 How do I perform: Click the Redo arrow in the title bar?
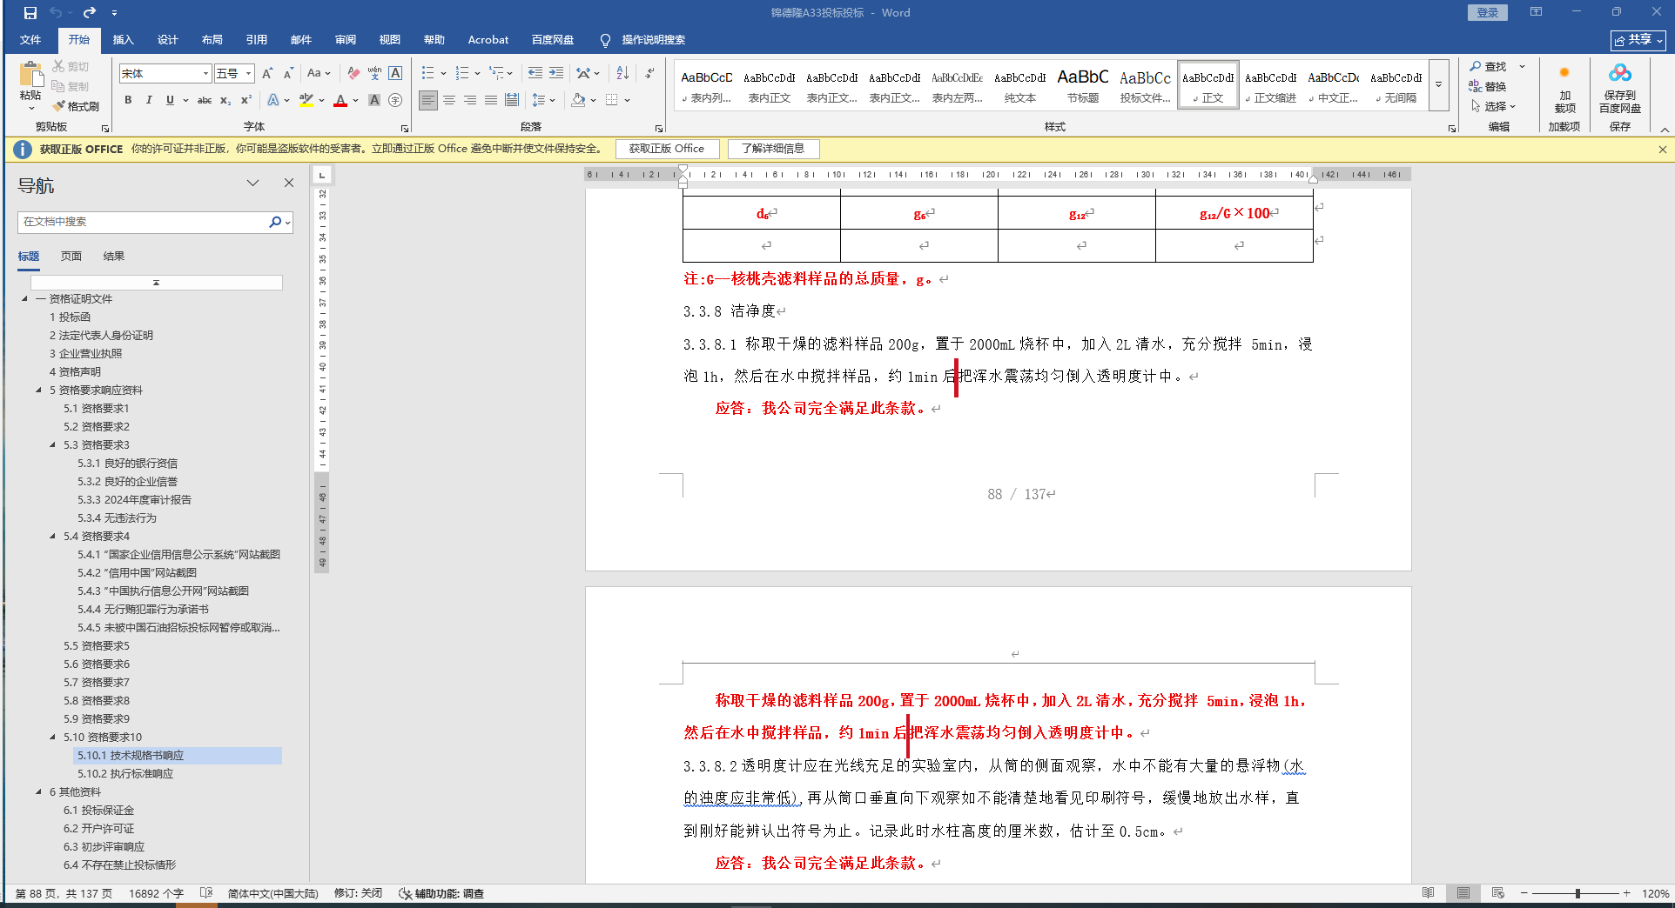90,13
